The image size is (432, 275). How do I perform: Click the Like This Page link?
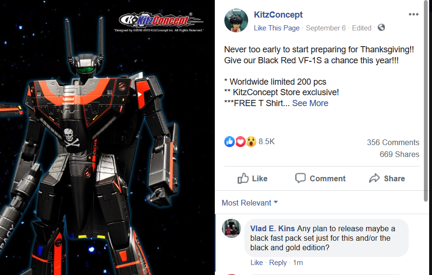(277, 28)
